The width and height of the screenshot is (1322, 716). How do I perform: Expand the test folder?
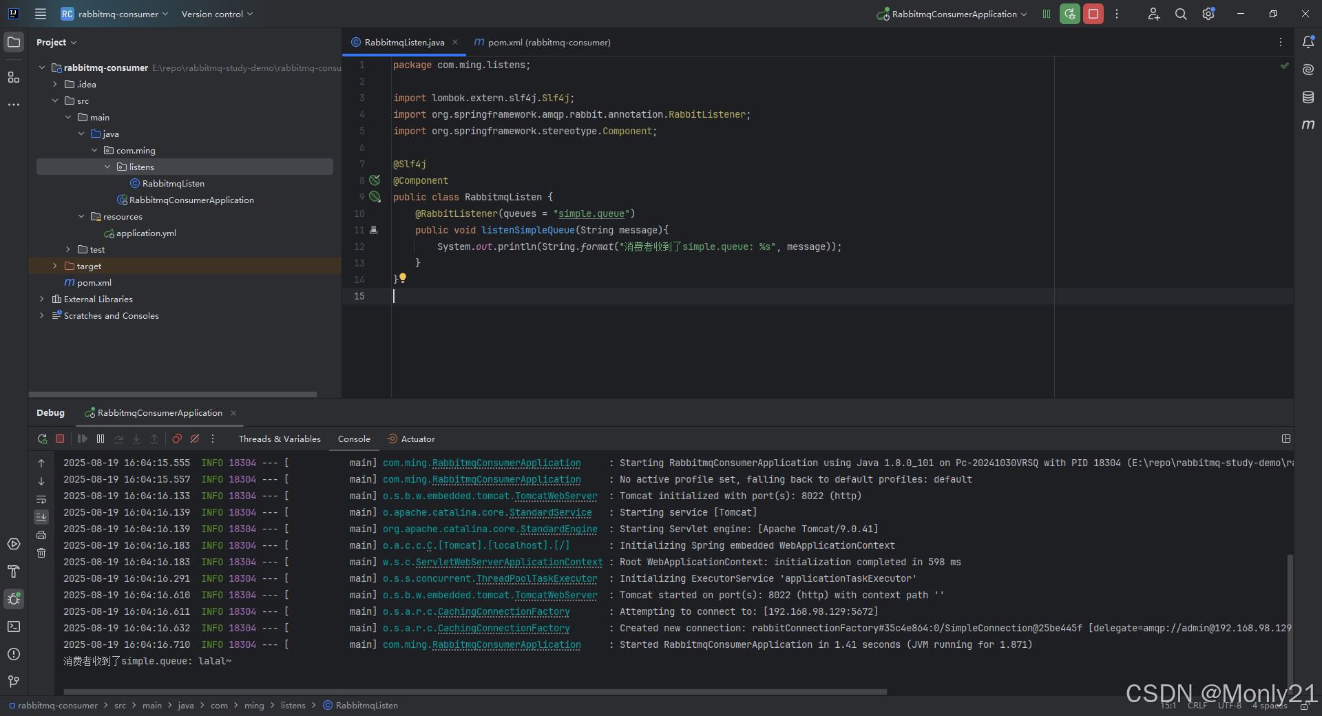tap(68, 249)
